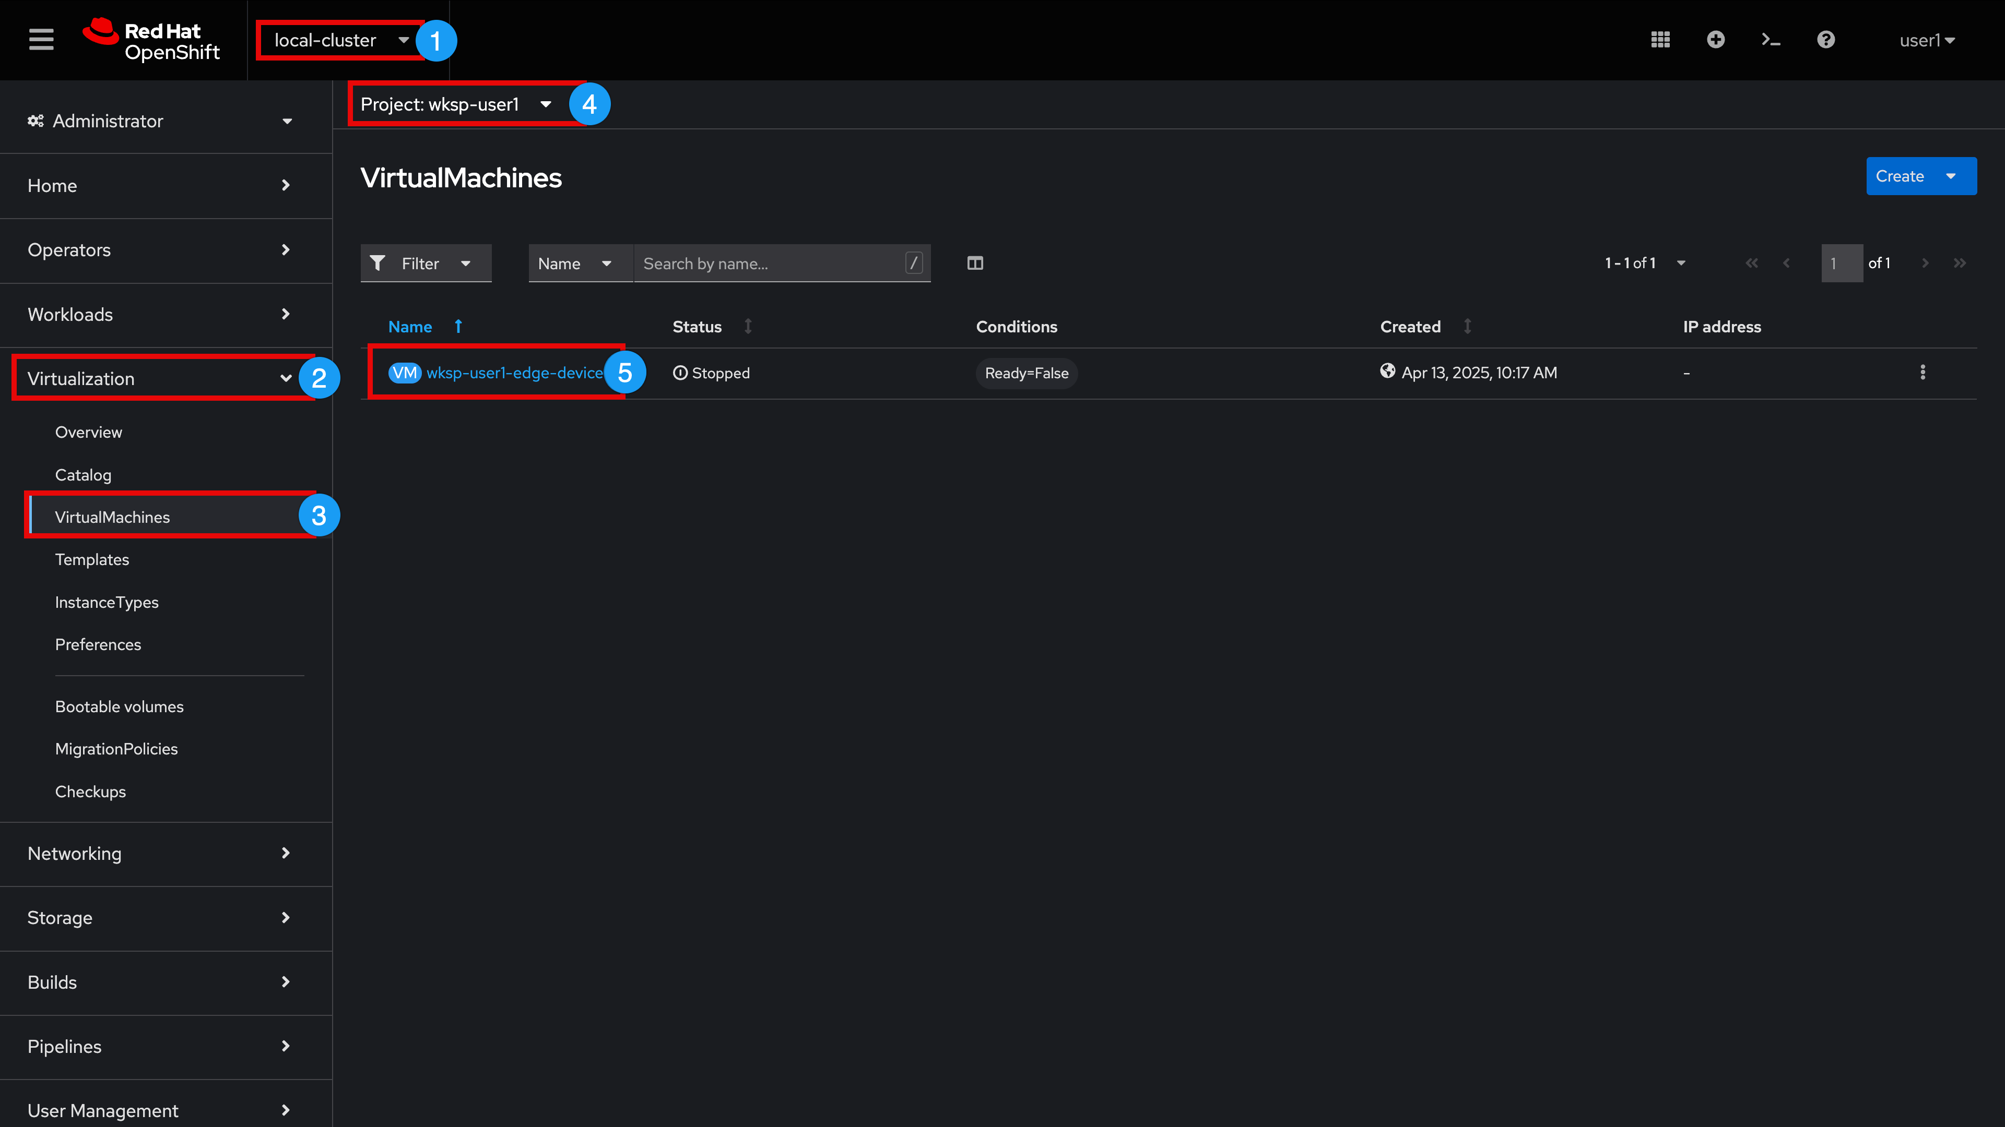This screenshot has width=2005, height=1127.
Task: Go to last page arrow
Action: point(1960,263)
